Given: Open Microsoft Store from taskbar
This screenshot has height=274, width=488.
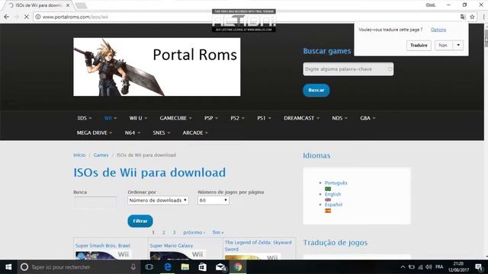Looking at the screenshot, I should click(x=203, y=267).
